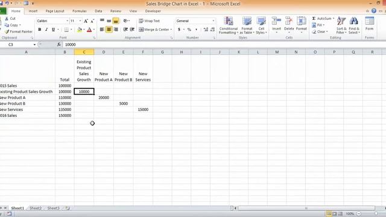The image size is (386, 217).
Task: Toggle Wrap Text
Action: 149,21
